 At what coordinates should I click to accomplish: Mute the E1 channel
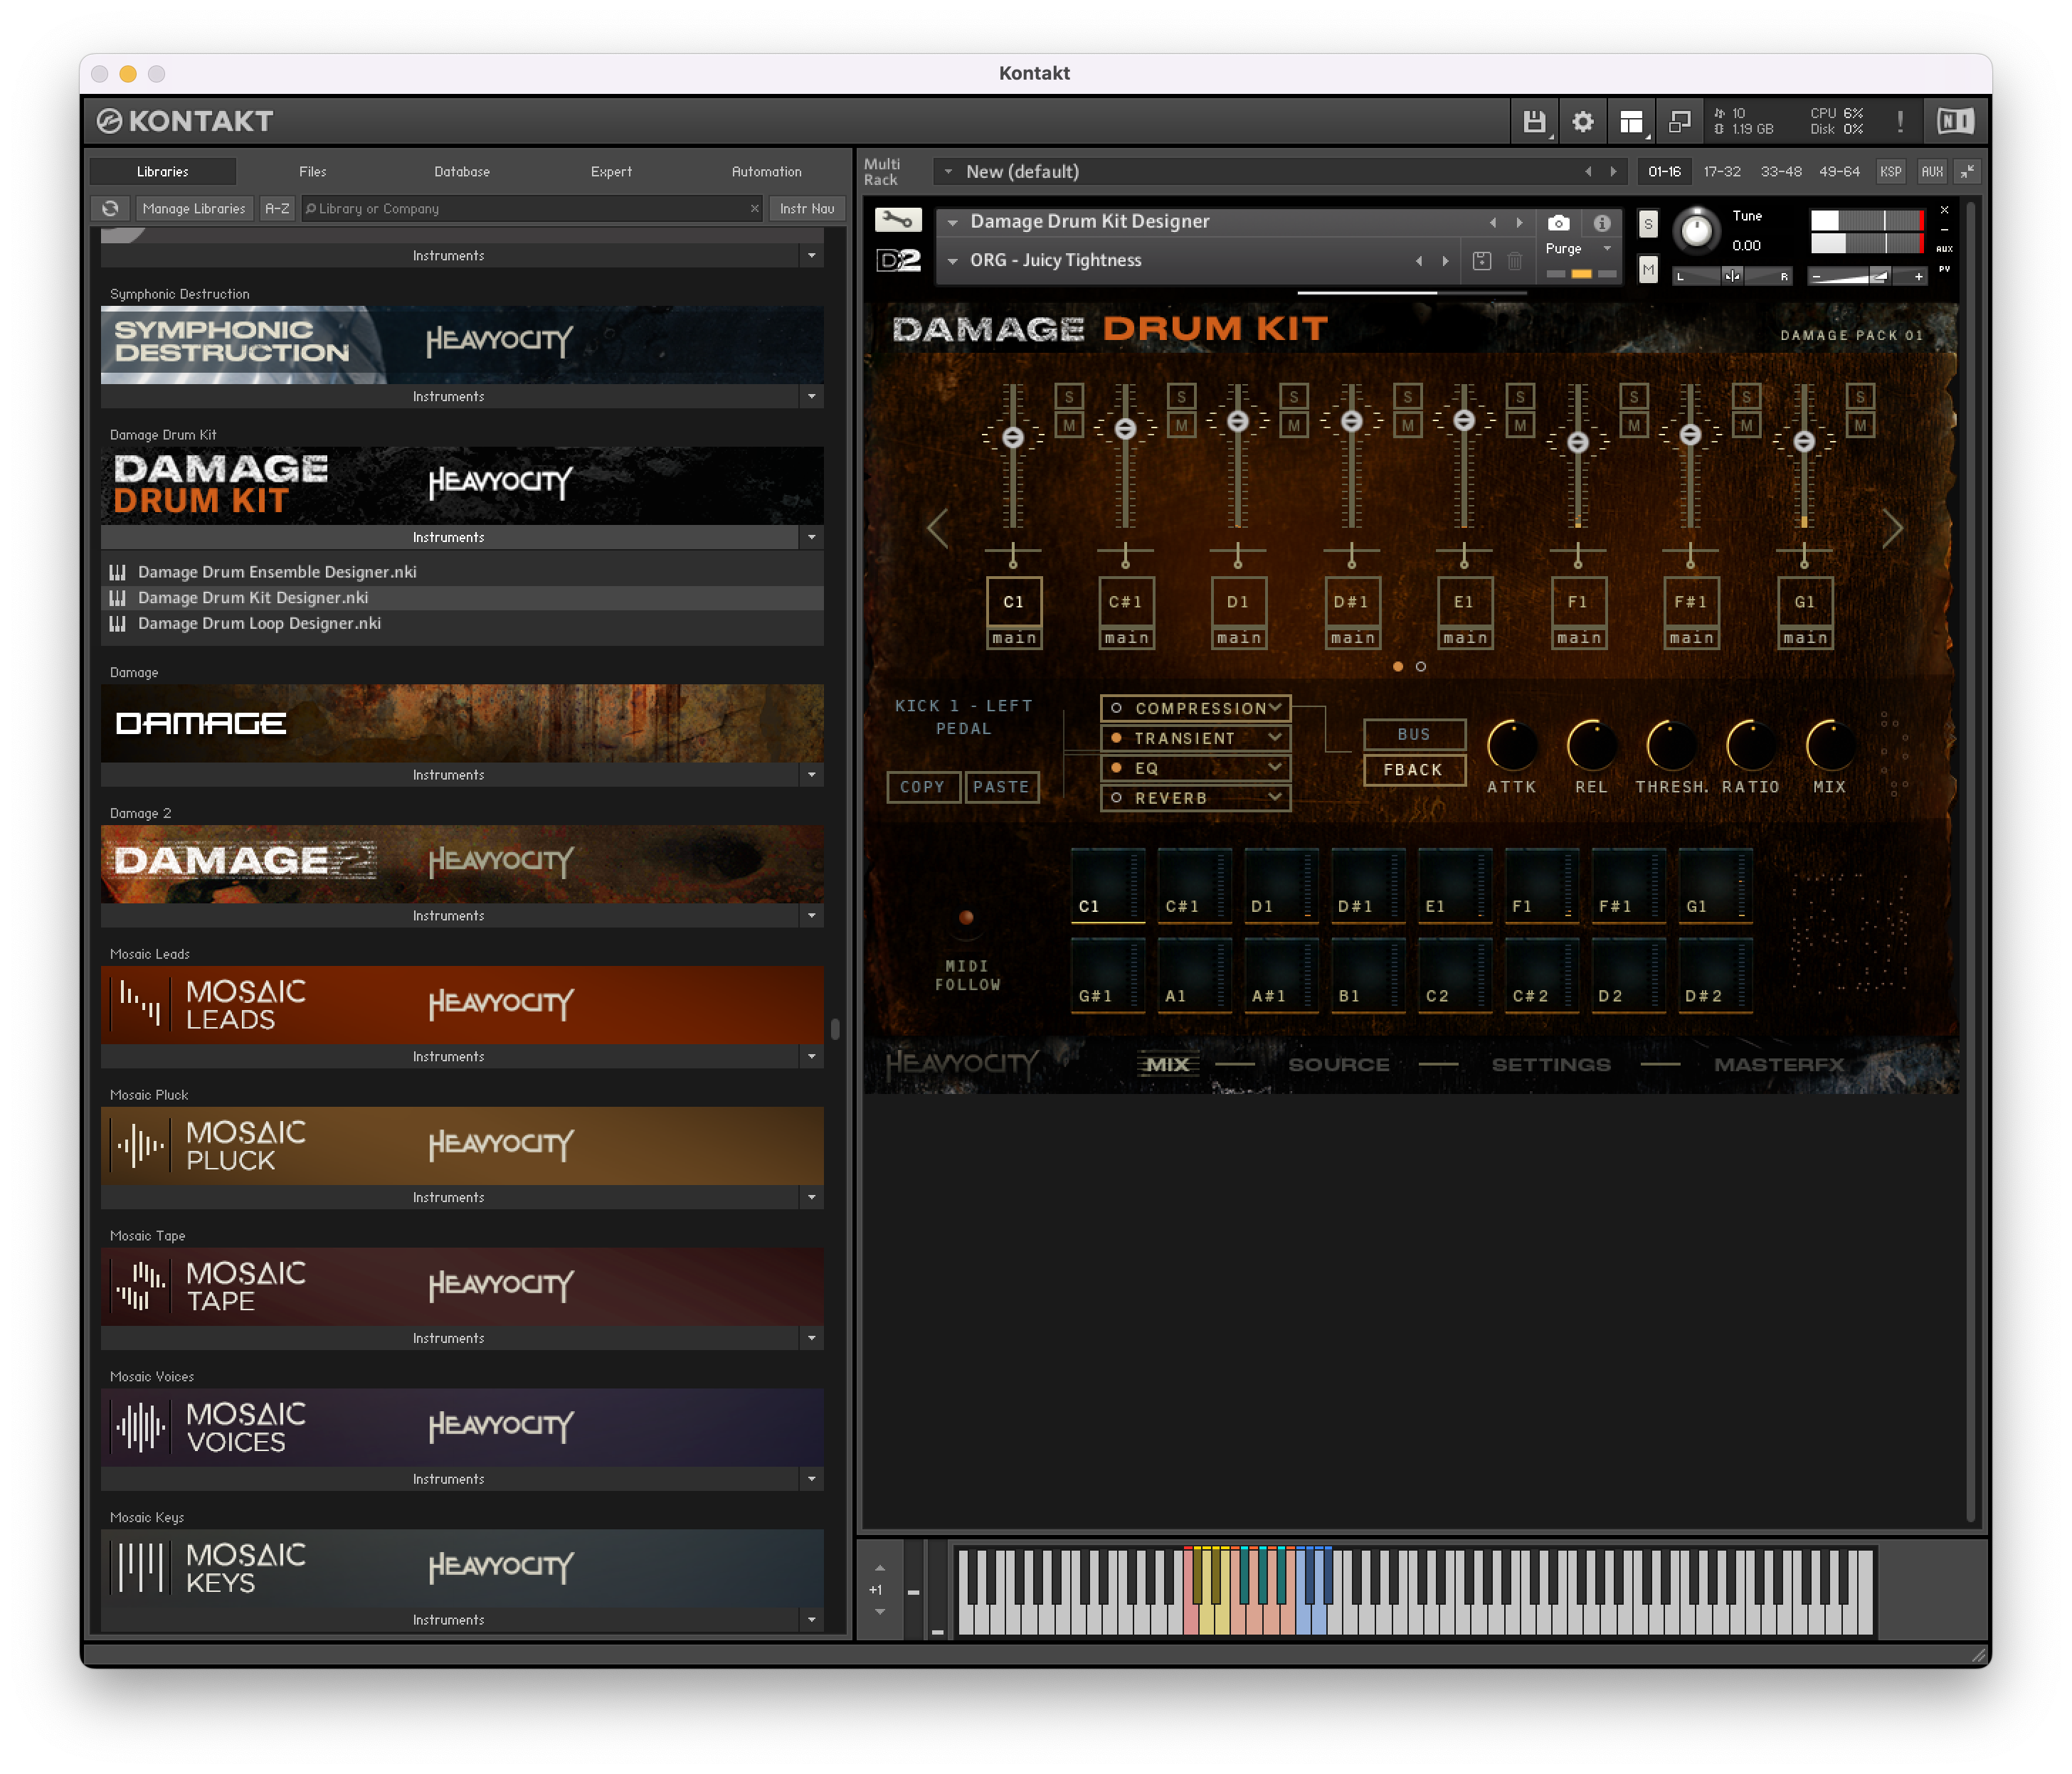pyautogui.click(x=1520, y=426)
